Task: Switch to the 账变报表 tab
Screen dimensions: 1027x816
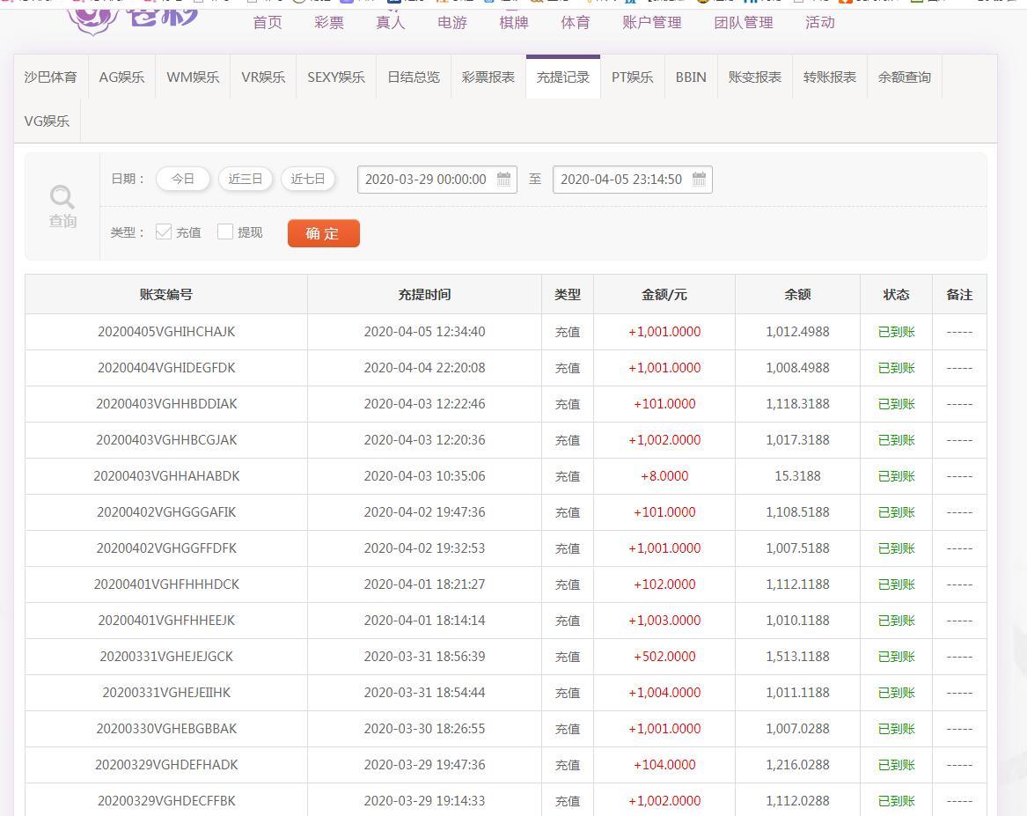Action: tap(754, 77)
